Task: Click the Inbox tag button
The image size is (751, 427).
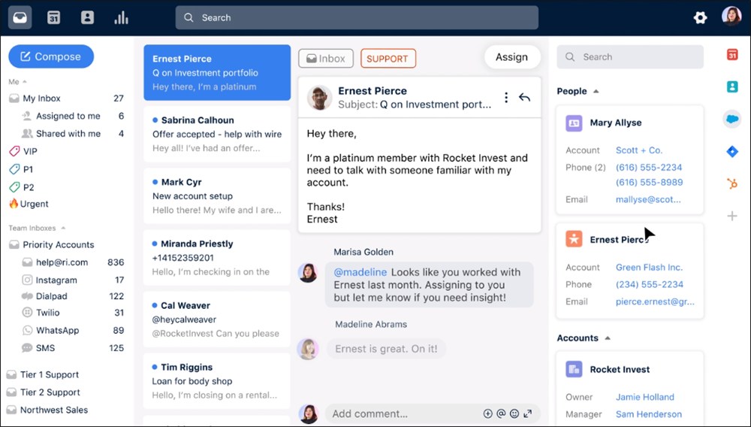Action: click(326, 59)
